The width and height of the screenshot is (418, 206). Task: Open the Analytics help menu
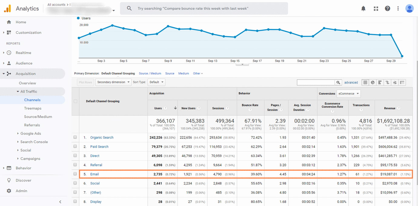387,8
